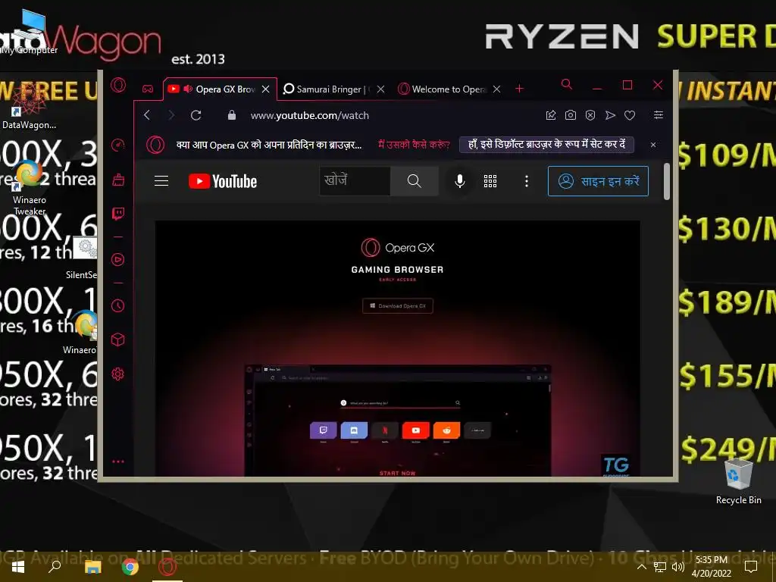Open Windows Start menu
776x582 pixels.
tap(18, 567)
